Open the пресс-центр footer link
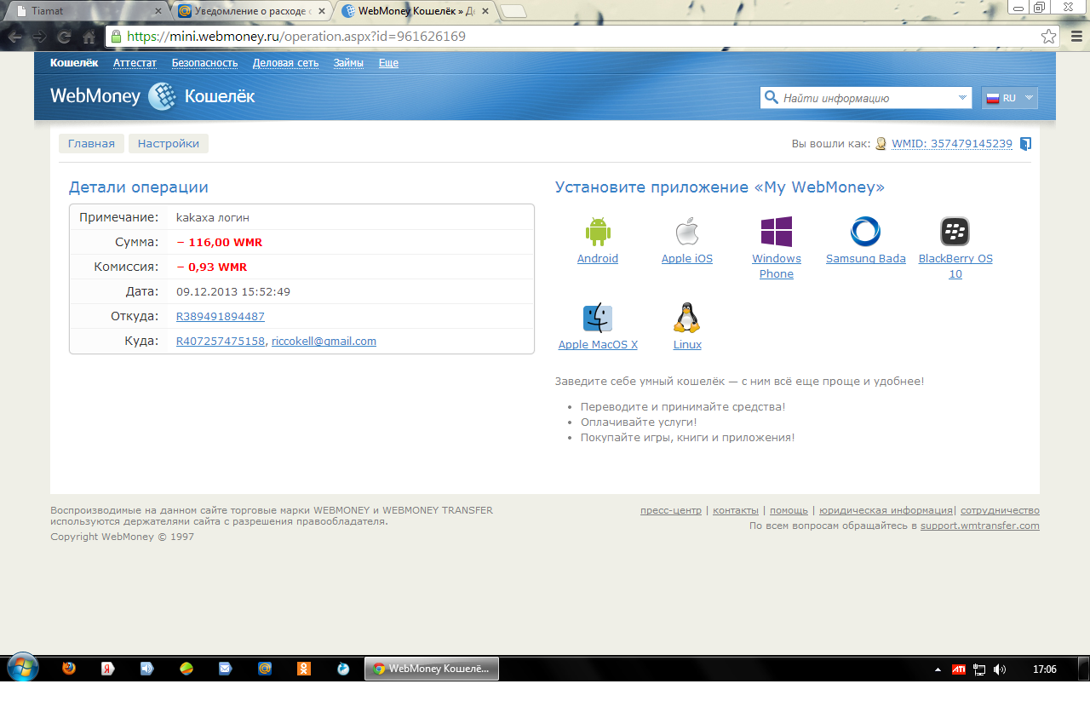Image resolution: width=1090 pixels, height=724 pixels. pyautogui.click(x=671, y=510)
